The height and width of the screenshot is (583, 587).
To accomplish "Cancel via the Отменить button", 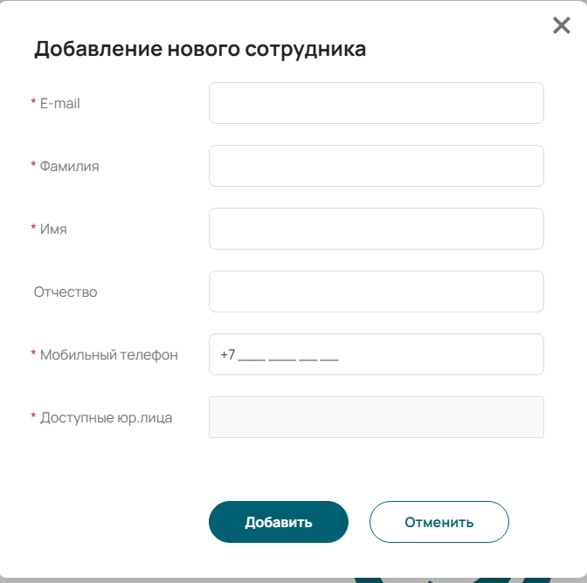I will (x=439, y=522).
